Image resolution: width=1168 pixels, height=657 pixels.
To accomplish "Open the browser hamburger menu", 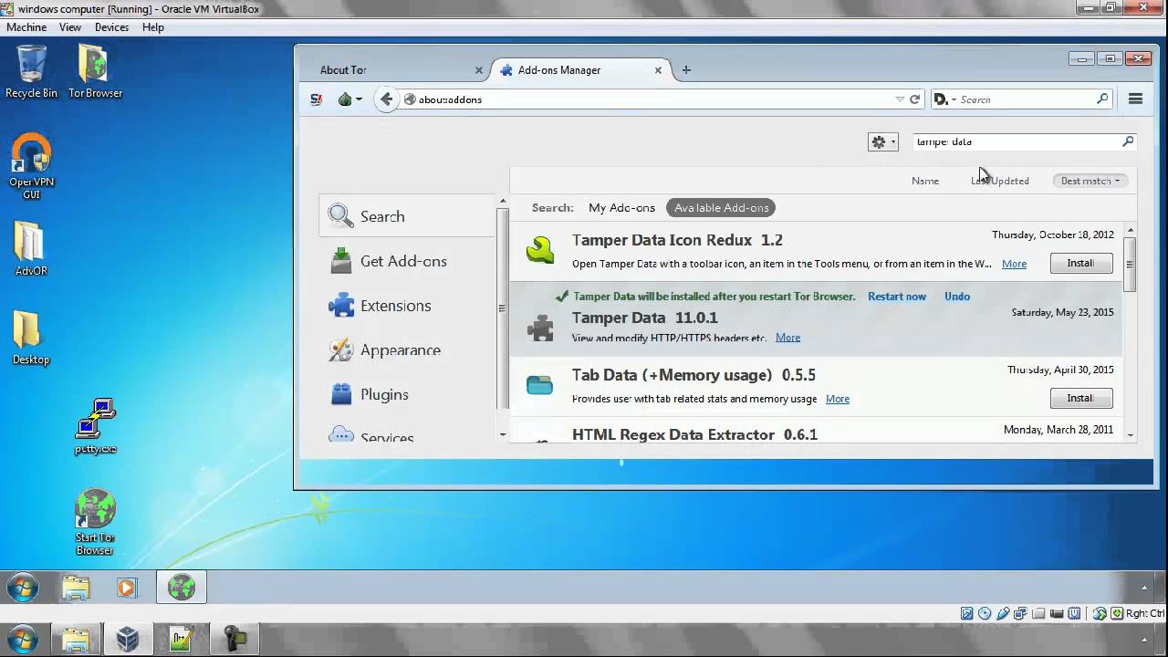I will [1136, 99].
